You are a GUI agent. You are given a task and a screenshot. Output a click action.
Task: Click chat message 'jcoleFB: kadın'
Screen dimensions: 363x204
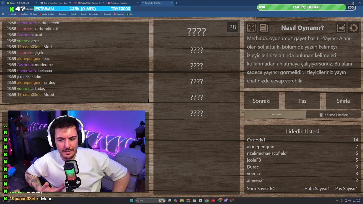tap(24, 76)
